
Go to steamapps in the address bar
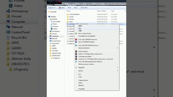click(89, 4)
